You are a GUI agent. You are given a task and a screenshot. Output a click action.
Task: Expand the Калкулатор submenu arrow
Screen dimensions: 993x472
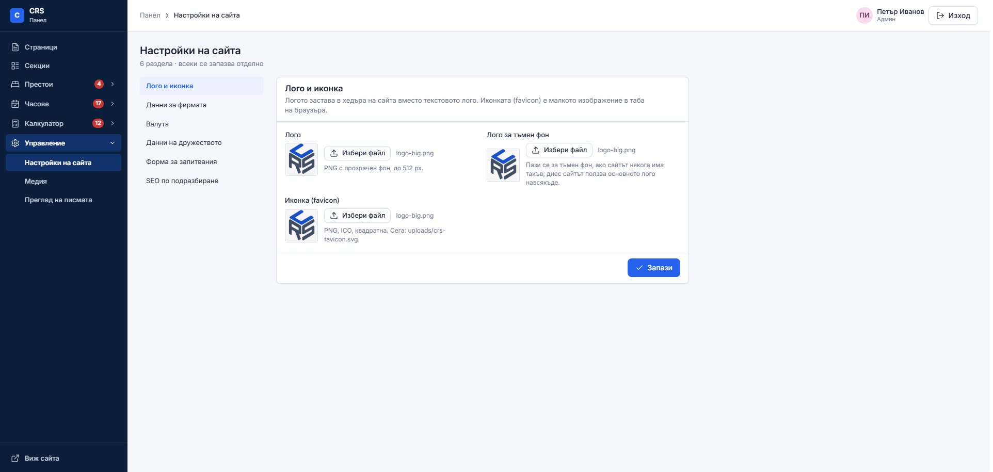pos(113,123)
